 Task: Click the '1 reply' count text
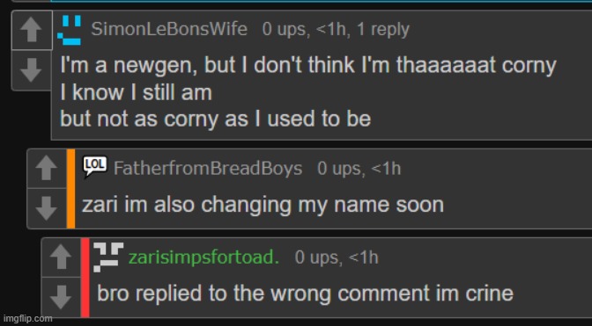coord(383,30)
